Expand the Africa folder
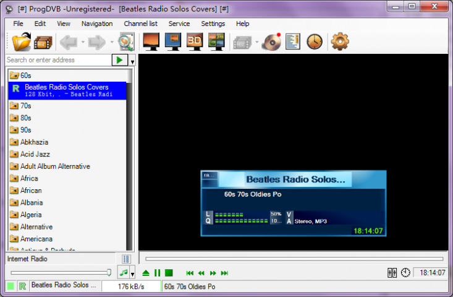The width and height of the screenshot is (453, 297). [14, 178]
